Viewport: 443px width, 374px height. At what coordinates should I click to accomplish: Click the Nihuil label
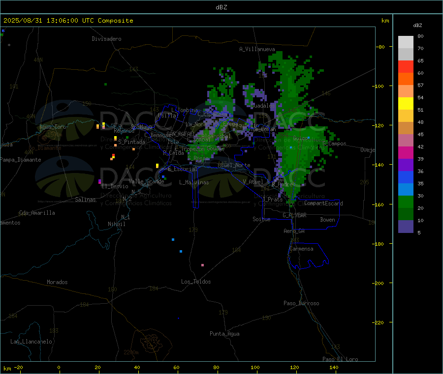116,224
